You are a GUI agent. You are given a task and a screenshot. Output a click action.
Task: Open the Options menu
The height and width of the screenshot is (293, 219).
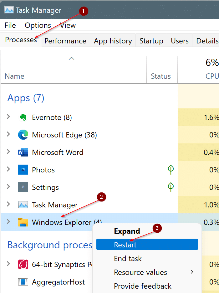tap(38, 25)
